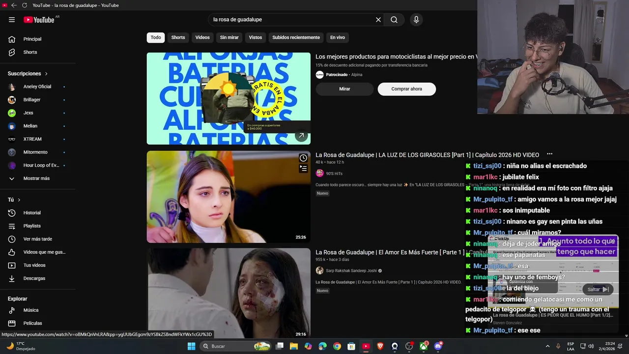Open the 90'S HiTs channel
The width and height of the screenshot is (629, 354).
click(x=334, y=174)
